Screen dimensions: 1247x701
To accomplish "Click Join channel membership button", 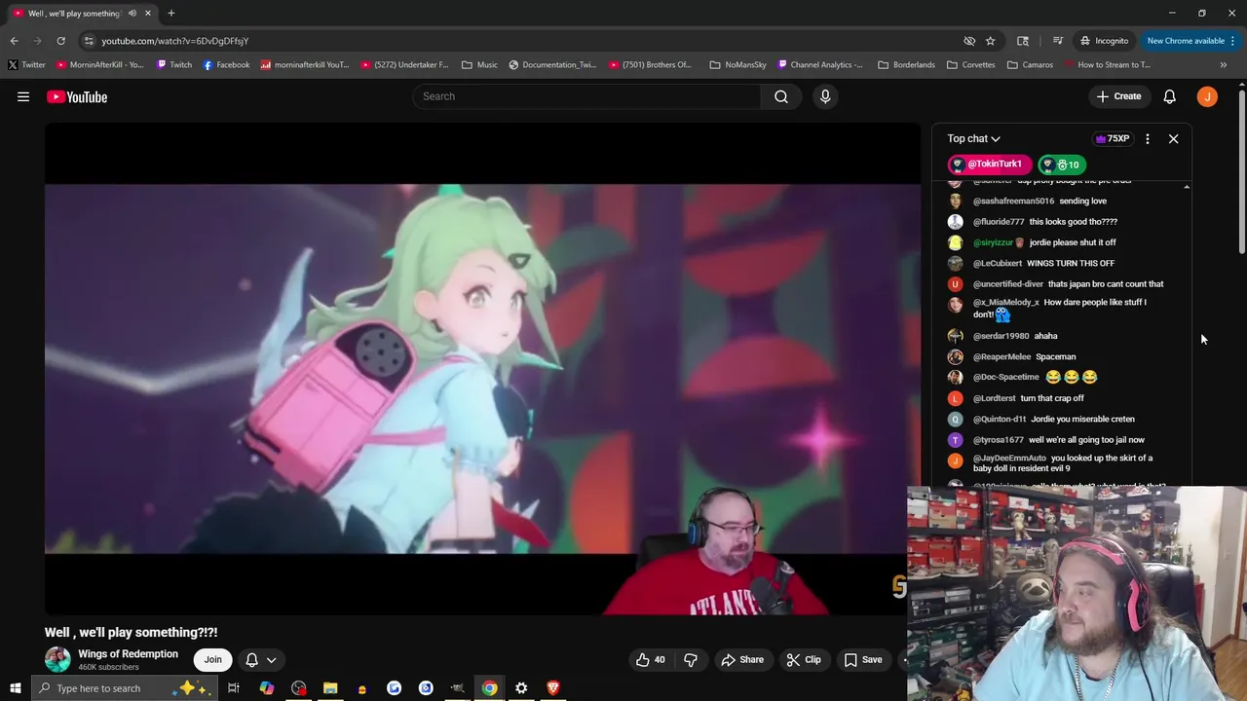I will (212, 659).
